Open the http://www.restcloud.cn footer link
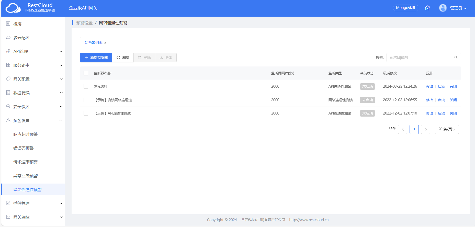 tap(309, 220)
